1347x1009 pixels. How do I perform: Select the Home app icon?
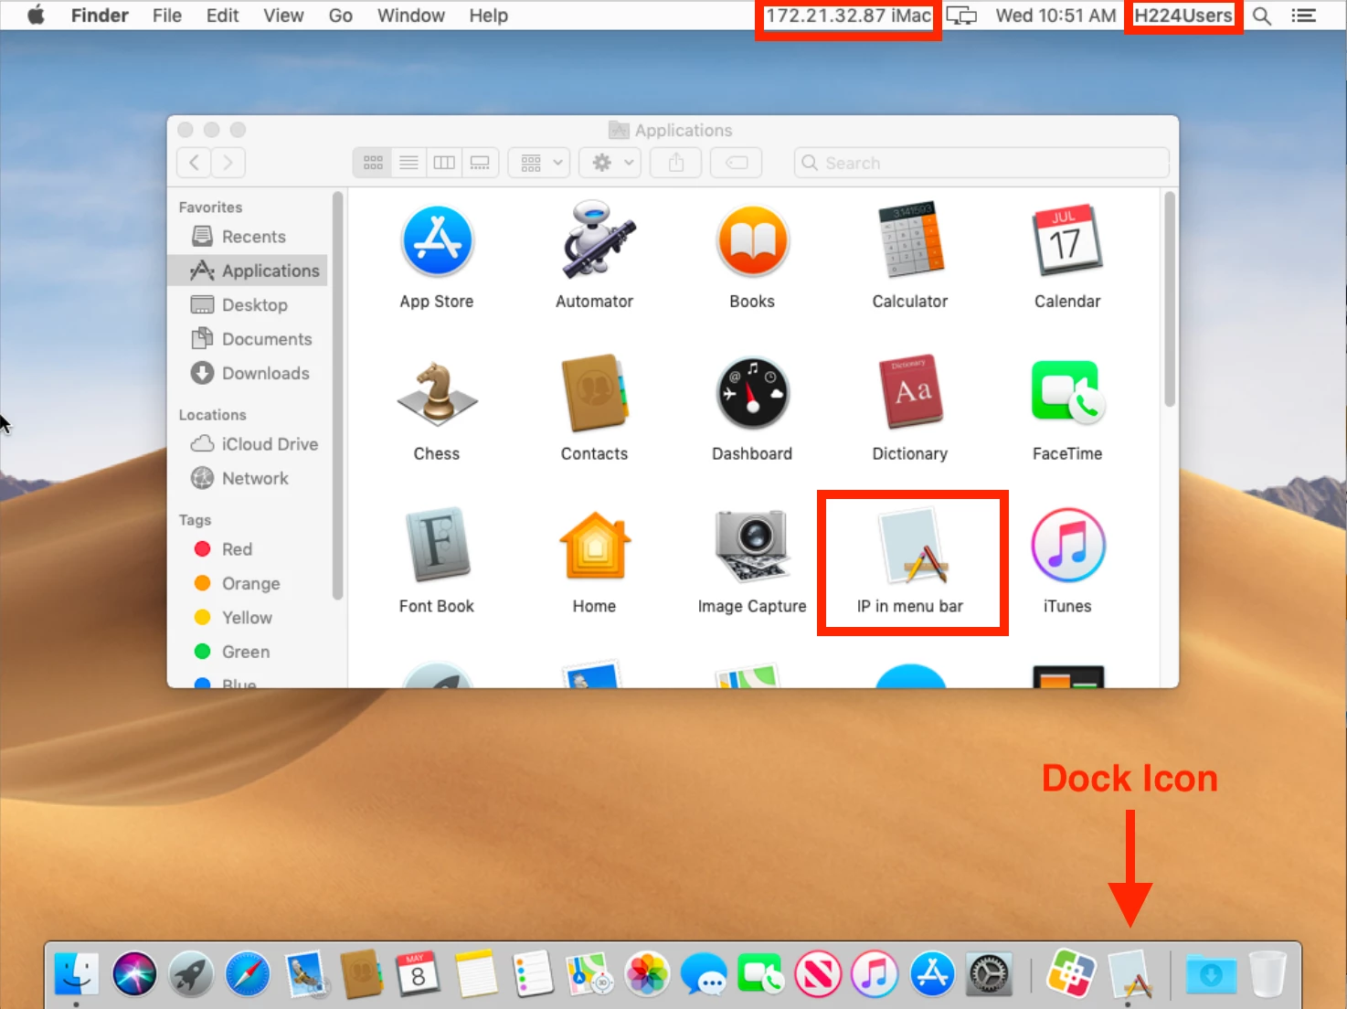coord(595,546)
